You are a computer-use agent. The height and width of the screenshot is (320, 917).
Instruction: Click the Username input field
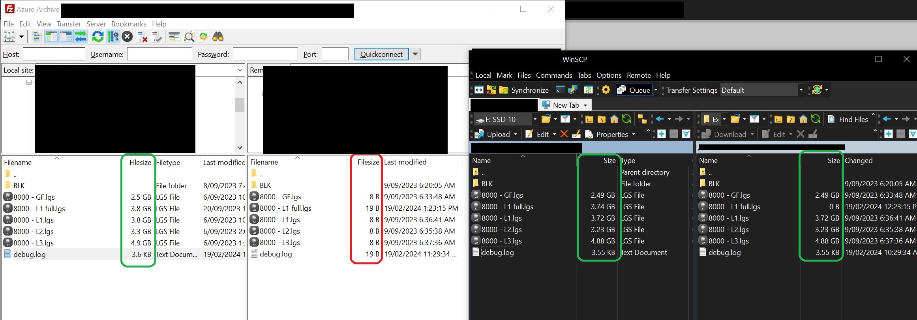[159, 54]
